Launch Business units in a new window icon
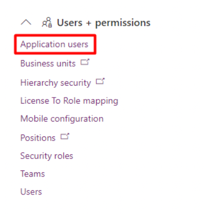The image size is (205, 215). (85, 62)
